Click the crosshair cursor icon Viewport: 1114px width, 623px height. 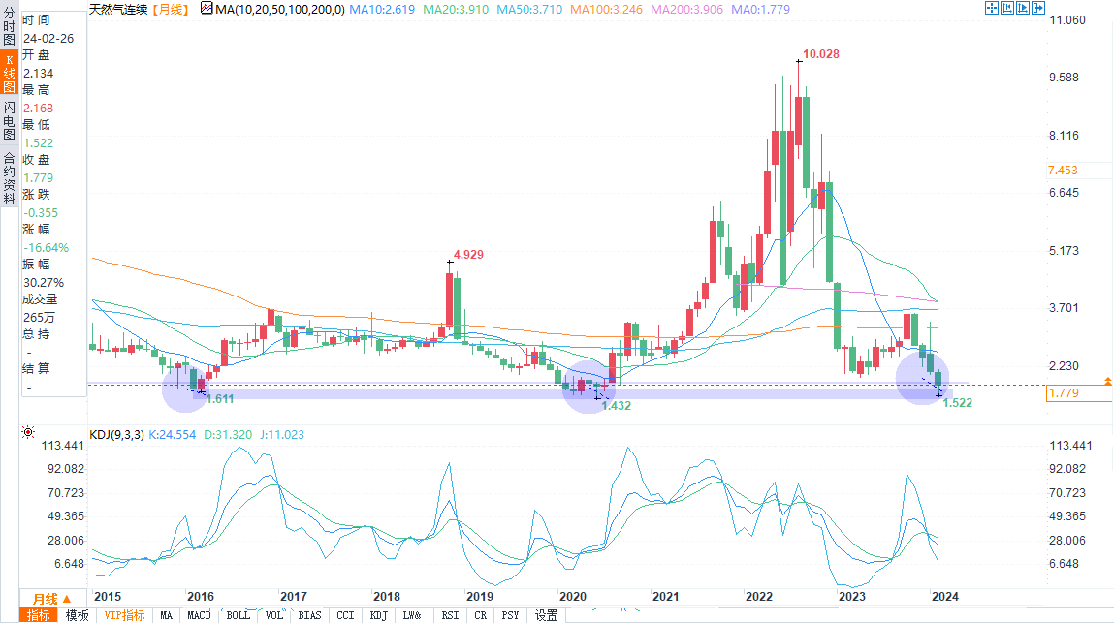992,8
